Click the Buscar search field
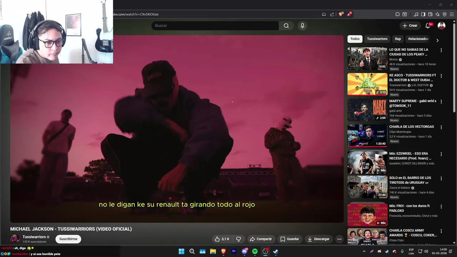 (x=215, y=26)
